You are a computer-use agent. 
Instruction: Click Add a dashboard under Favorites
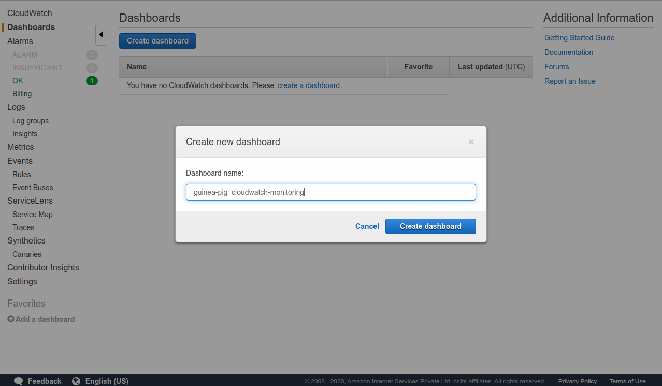[45, 319]
